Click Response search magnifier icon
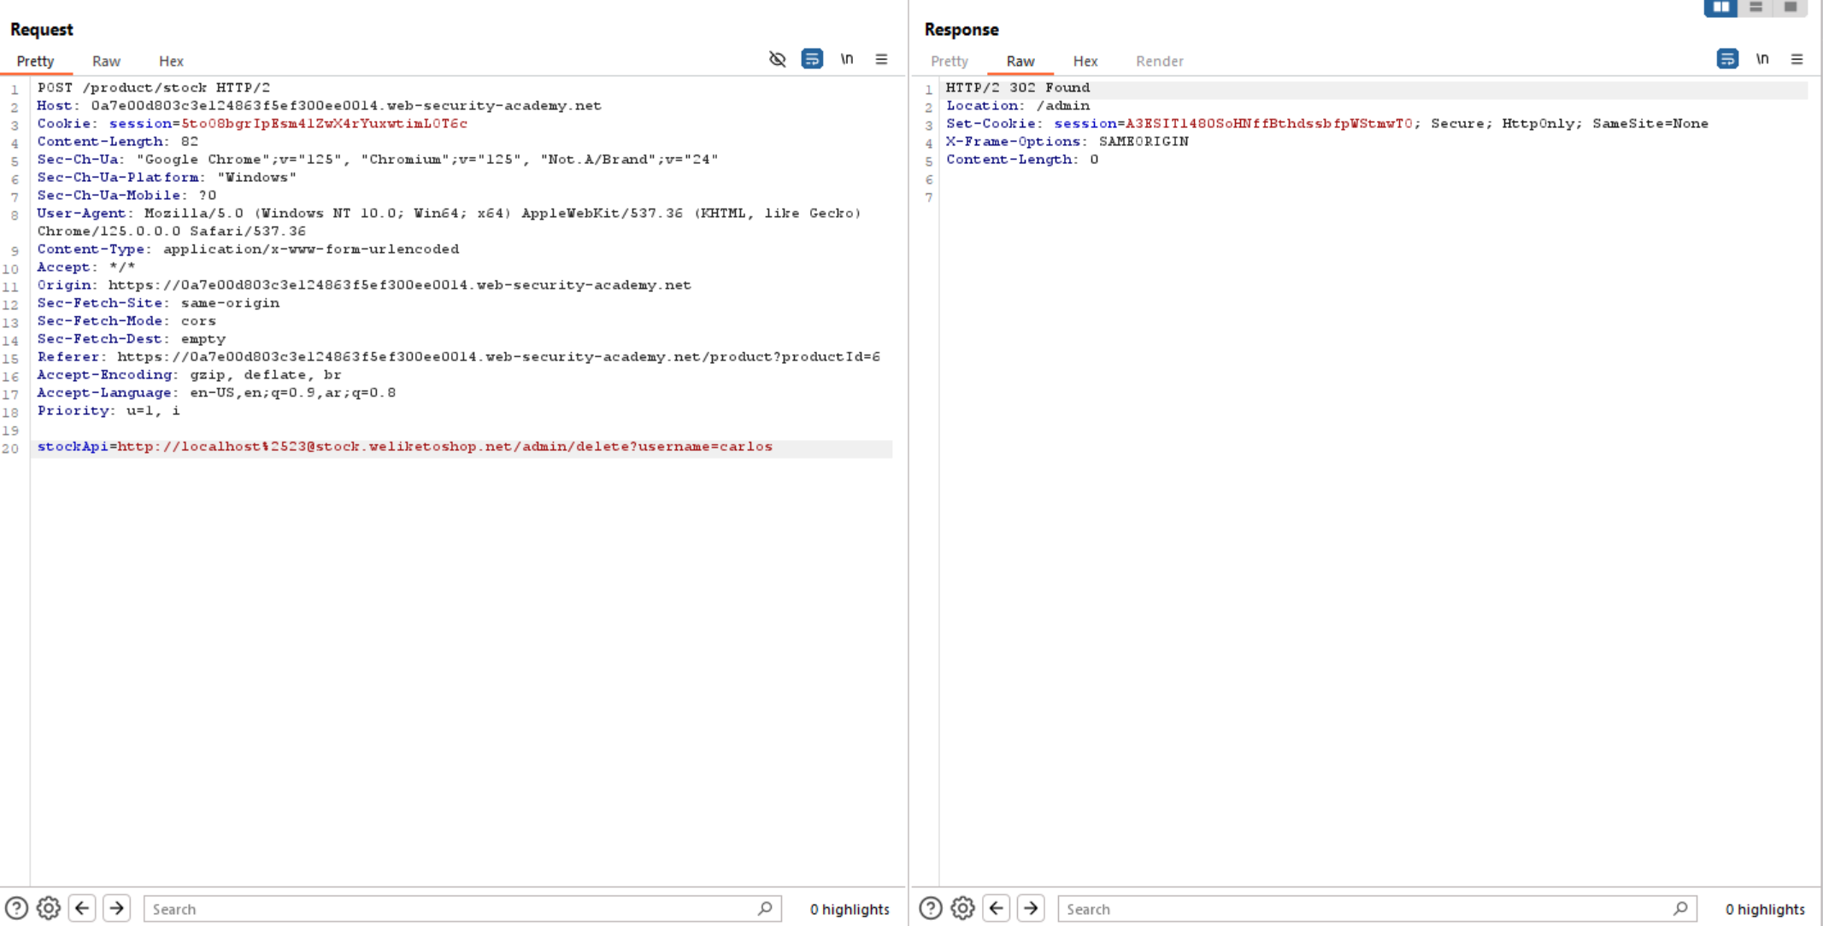The image size is (1823, 926). [1680, 909]
